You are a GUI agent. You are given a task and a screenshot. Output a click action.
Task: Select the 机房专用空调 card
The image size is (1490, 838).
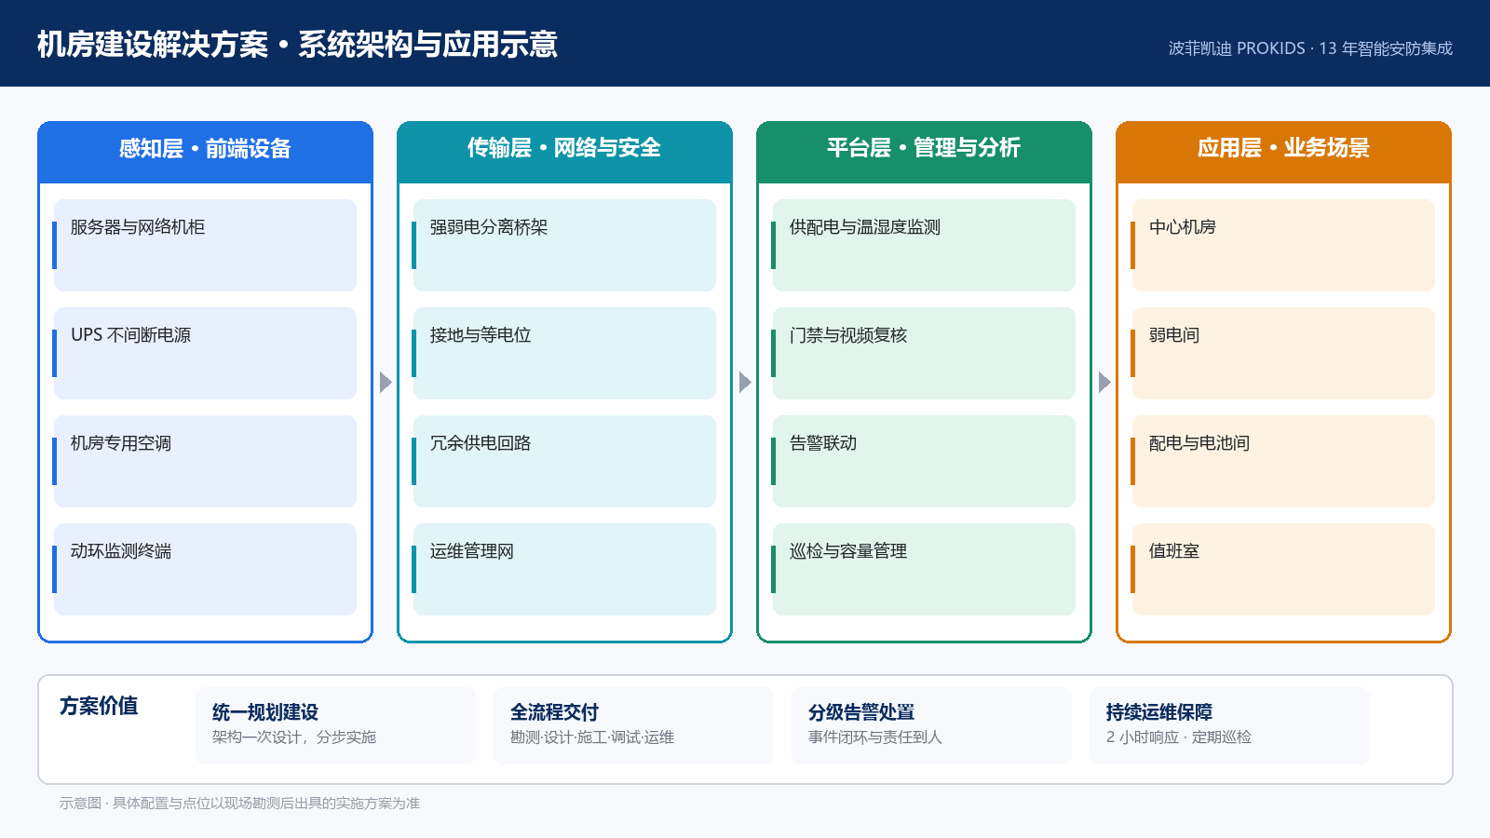205,461
